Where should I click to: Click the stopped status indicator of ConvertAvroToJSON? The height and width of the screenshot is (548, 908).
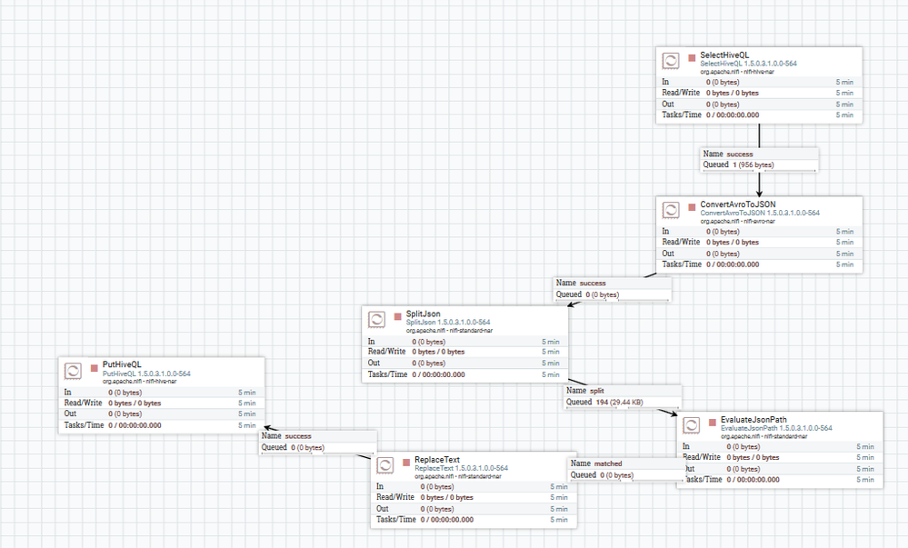click(692, 207)
